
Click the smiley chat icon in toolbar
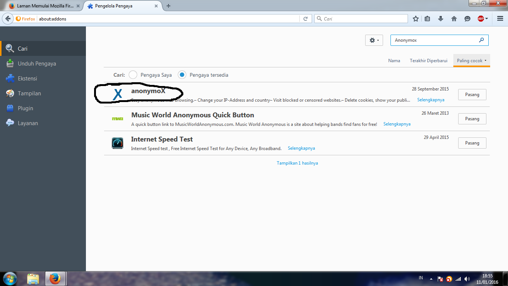(467, 19)
